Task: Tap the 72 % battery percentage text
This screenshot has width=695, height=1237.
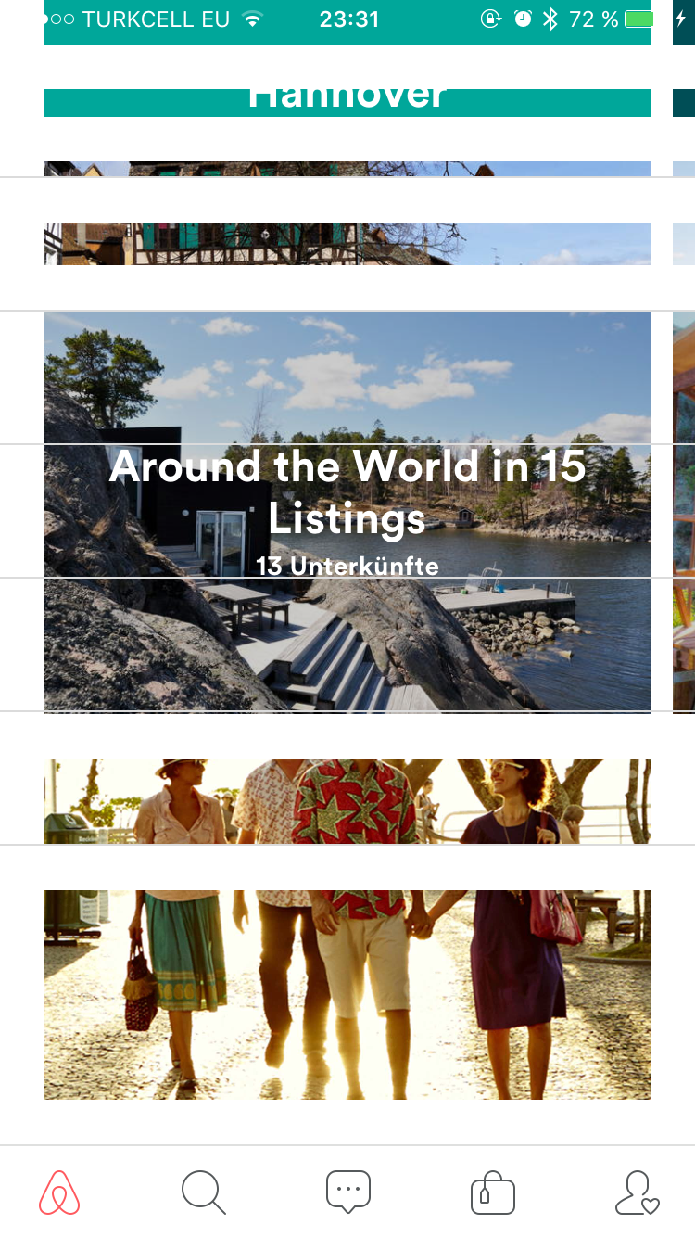Action: point(594,19)
